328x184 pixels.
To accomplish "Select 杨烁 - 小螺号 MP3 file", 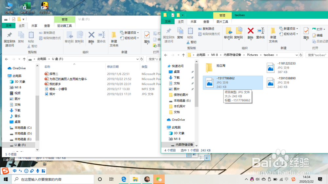I will (x=58, y=89).
